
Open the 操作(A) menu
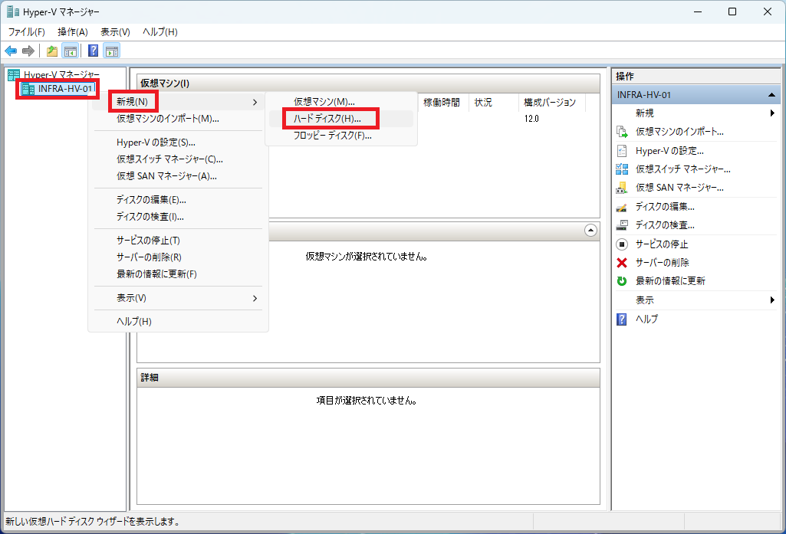tap(73, 32)
